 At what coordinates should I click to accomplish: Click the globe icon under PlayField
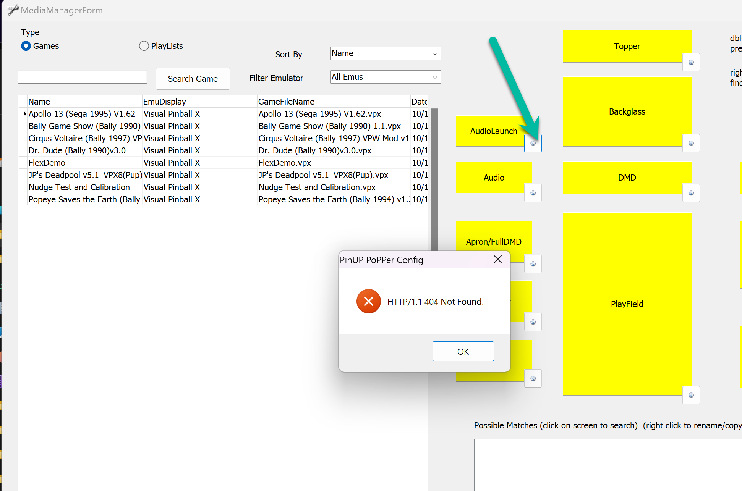point(691,396)
